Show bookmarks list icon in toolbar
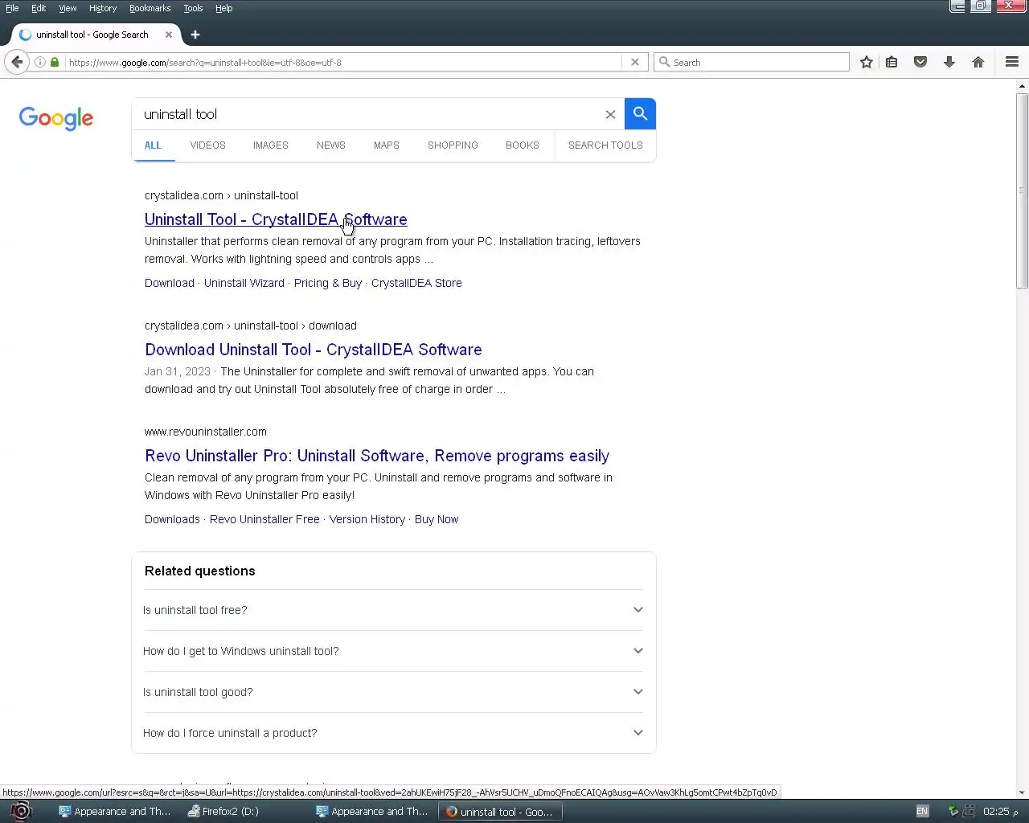Viewport: 1029px width, 823px height. coord(892,62)
